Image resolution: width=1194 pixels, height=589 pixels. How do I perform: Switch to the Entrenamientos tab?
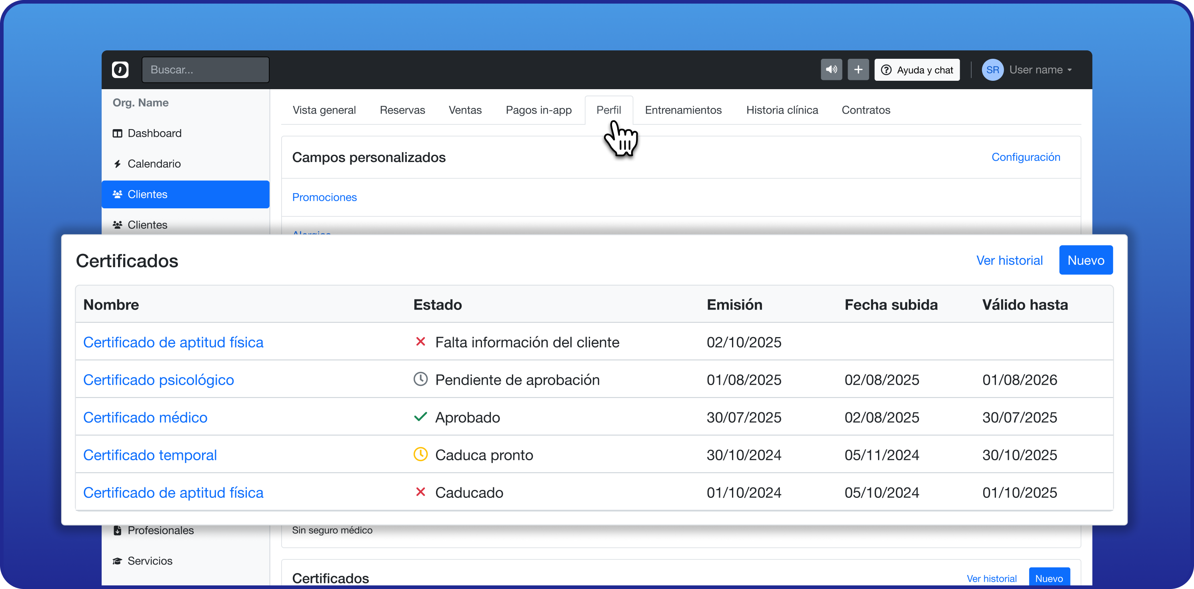coord(683,110)
